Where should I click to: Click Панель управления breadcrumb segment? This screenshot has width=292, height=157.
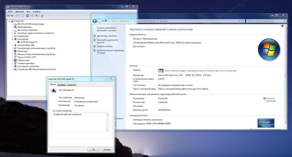[120, 21]
